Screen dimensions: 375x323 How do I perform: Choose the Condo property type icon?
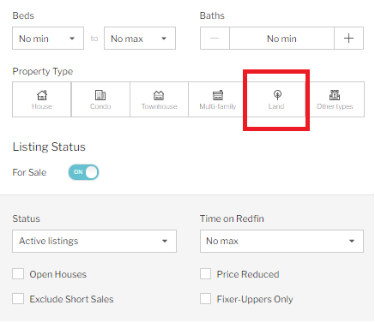[x=100, y=95]
